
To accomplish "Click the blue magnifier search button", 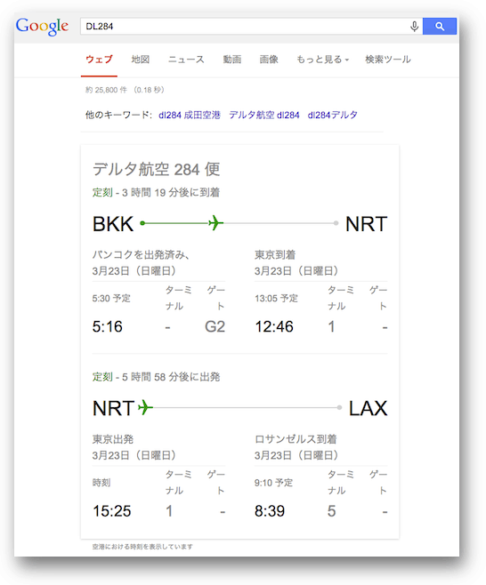I will (x=440, y=26).
